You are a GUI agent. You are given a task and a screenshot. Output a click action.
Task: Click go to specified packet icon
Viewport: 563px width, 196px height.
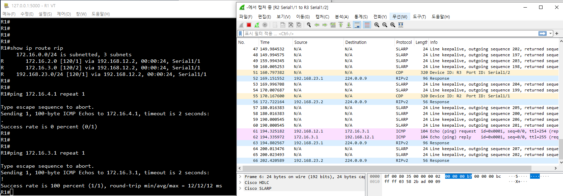(333, 25)
